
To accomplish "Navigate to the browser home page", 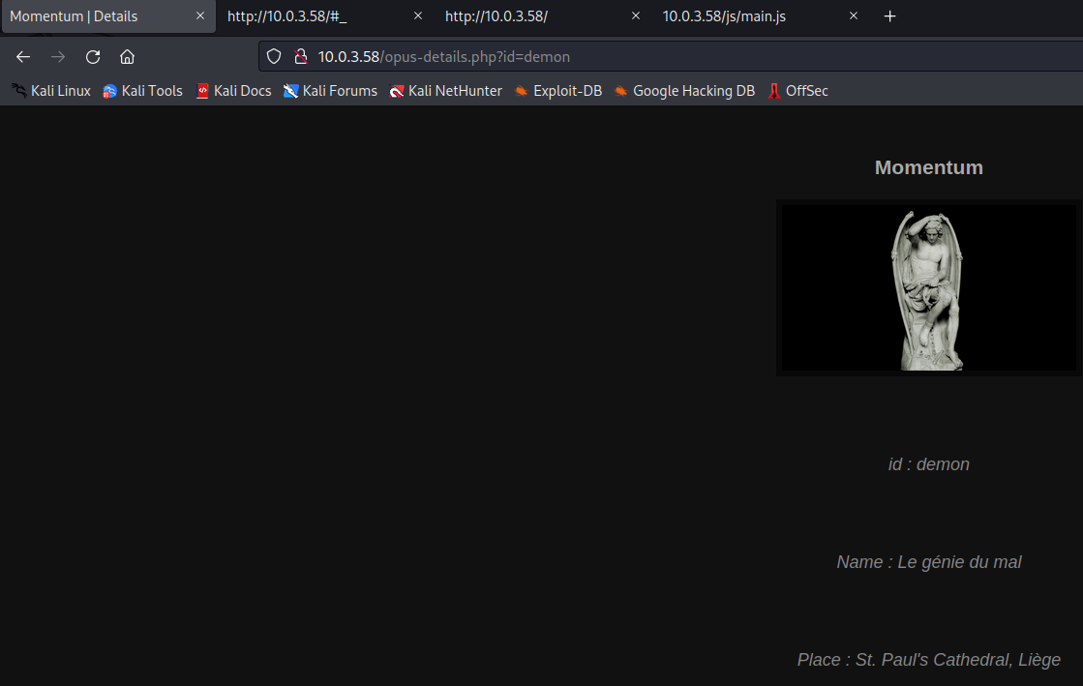I will [127, 56].
